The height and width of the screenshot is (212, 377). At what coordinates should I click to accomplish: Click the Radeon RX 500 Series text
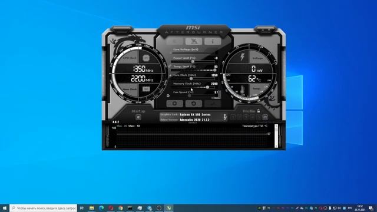[x=195, y=115]
